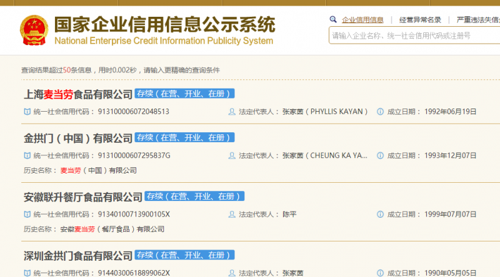The image size is (500, 277).
Task: Click establishment date icon in 上海麦当劳食品 row
Action: click(381, 112)
